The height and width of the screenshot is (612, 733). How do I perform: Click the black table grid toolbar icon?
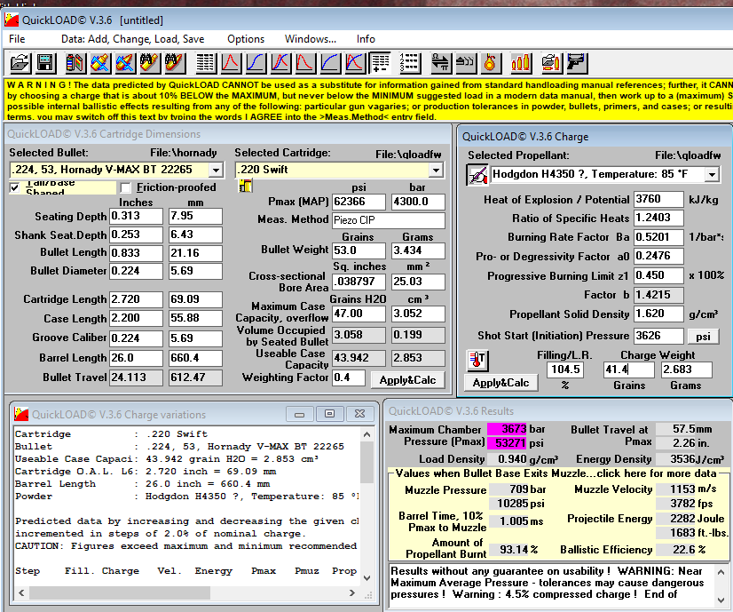point(205,63)
